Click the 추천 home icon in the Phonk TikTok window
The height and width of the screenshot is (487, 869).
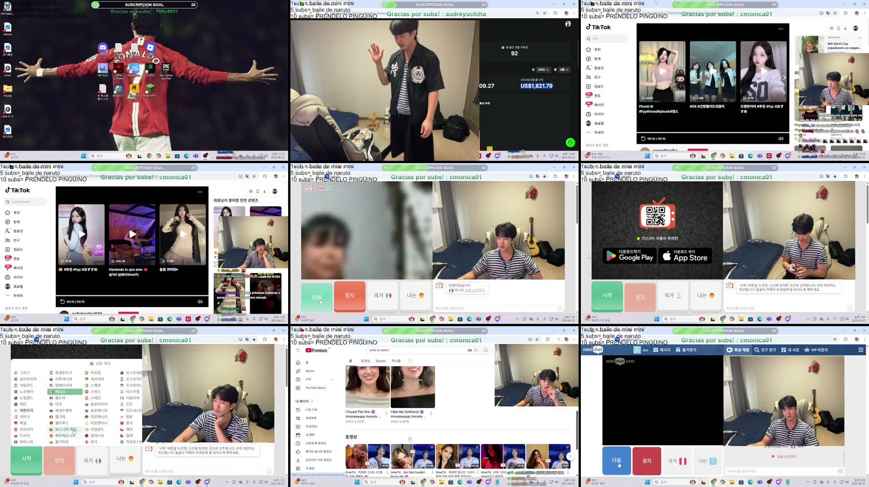[x=589, y=49]
